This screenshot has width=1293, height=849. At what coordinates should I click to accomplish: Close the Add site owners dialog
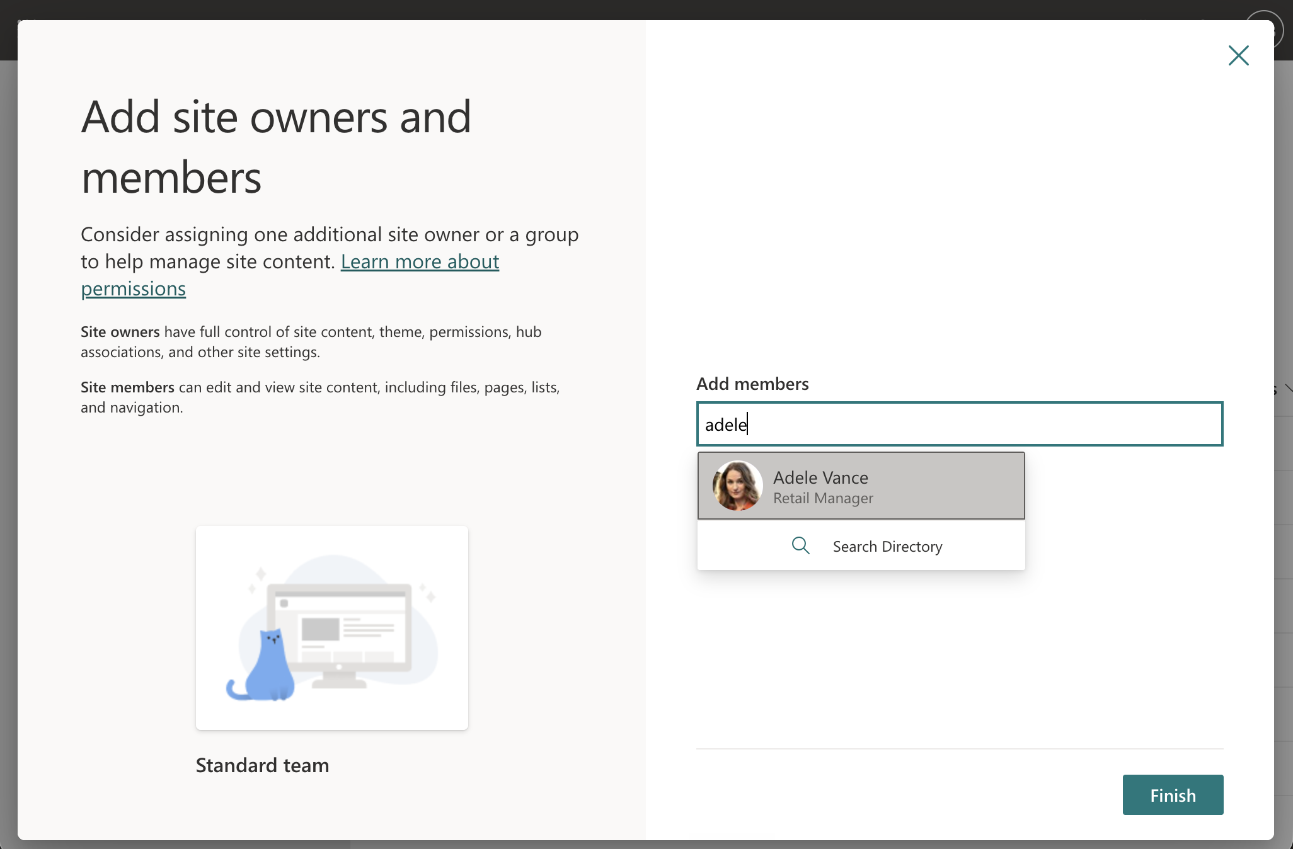1238,55
